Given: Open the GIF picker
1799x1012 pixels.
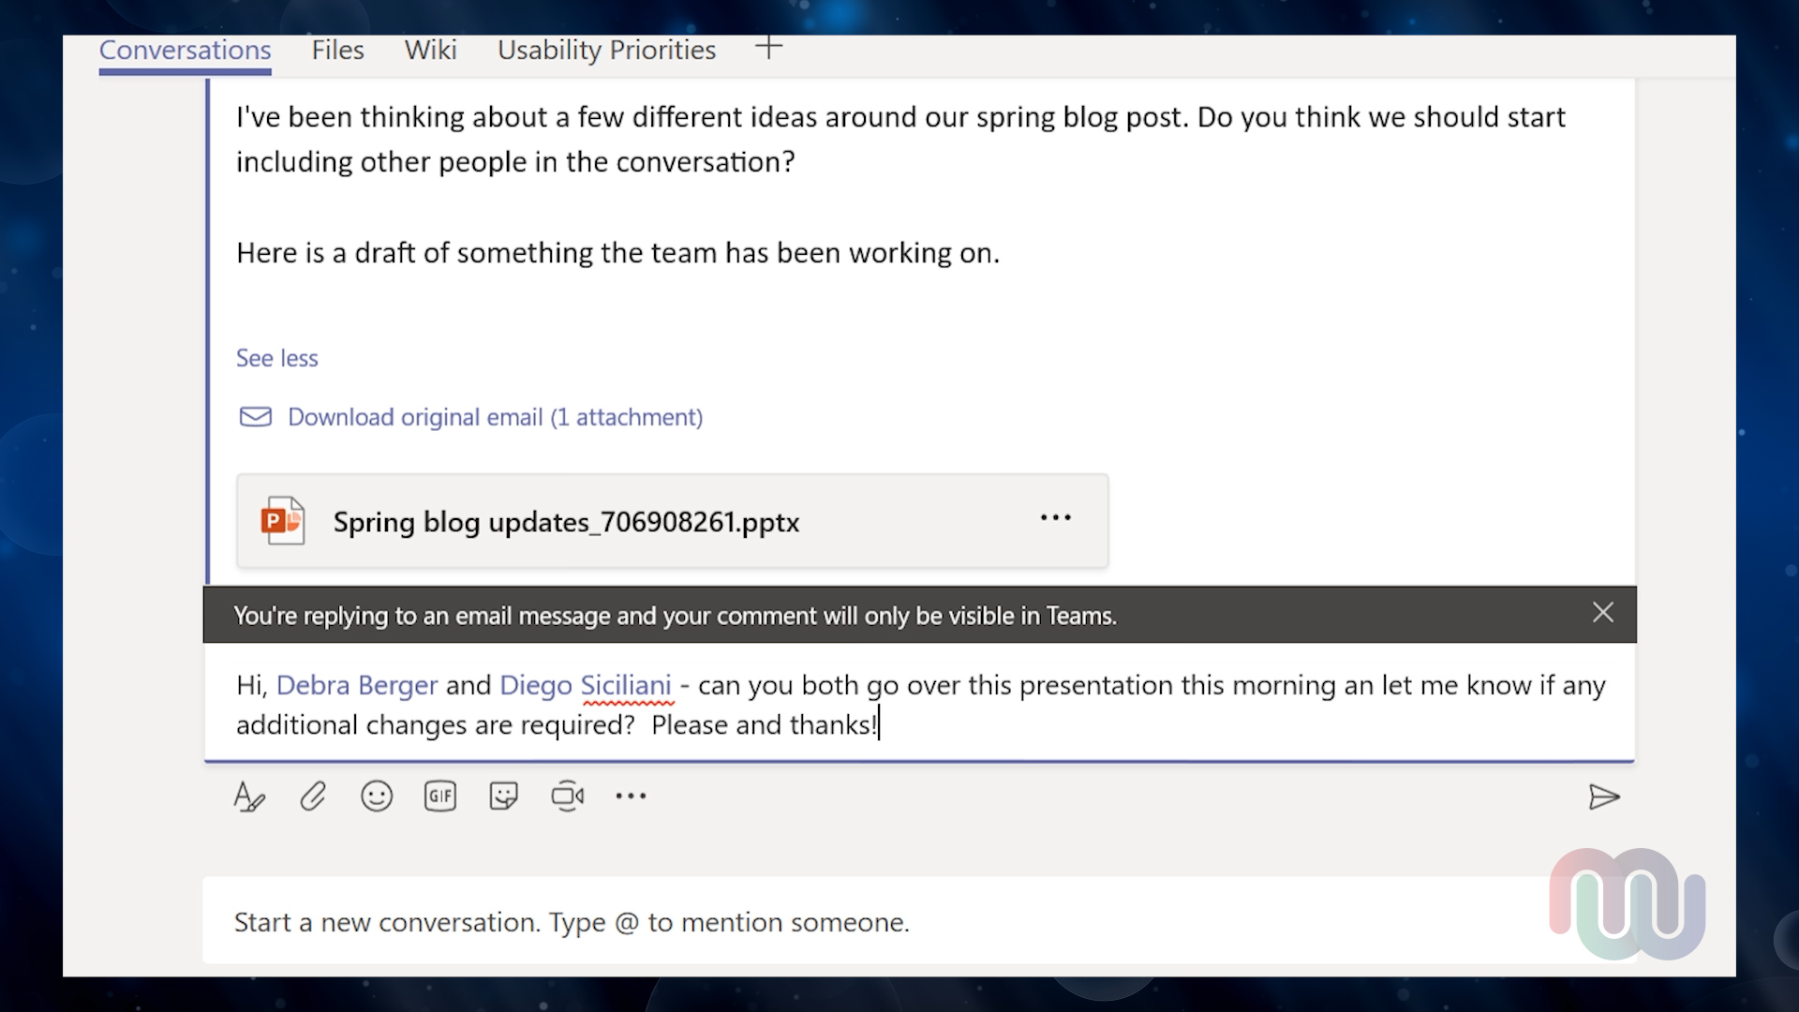Looking at the screenshot, I should 440,796.
